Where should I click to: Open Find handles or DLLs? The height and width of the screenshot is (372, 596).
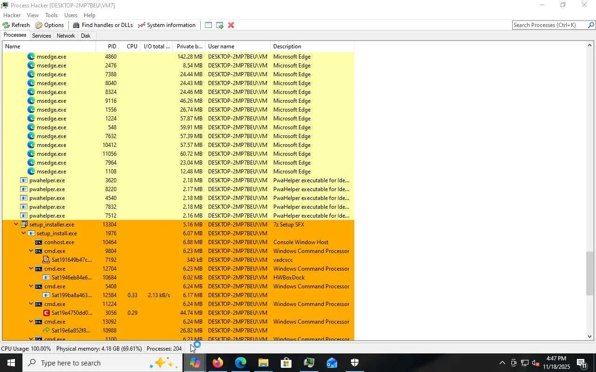click(103, 25)
